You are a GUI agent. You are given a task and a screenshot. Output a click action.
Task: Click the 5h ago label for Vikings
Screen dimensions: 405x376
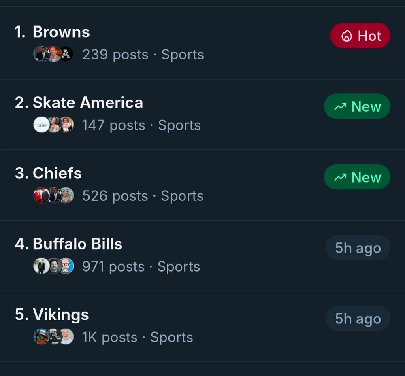[x=358, y=319]
